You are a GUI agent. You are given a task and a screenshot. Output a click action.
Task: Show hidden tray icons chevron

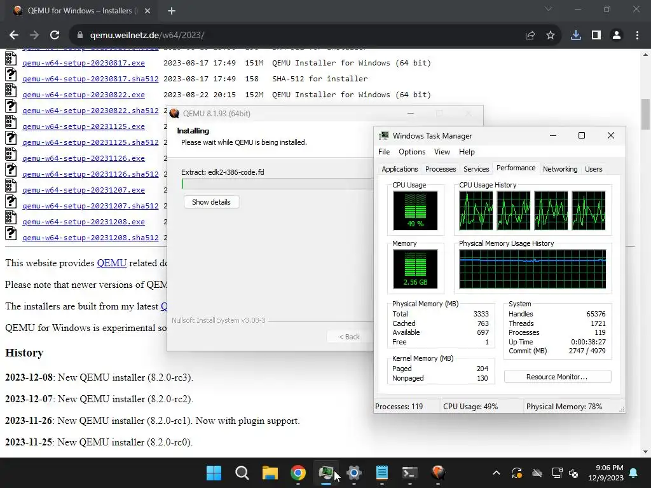pos(496,473)
